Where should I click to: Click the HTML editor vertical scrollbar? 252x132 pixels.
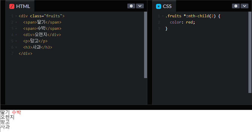pyautogui.click(x=146, y=45)
